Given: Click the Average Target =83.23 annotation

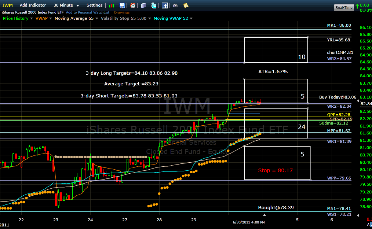Looking at the screenshot, I should tap(131, 84).
